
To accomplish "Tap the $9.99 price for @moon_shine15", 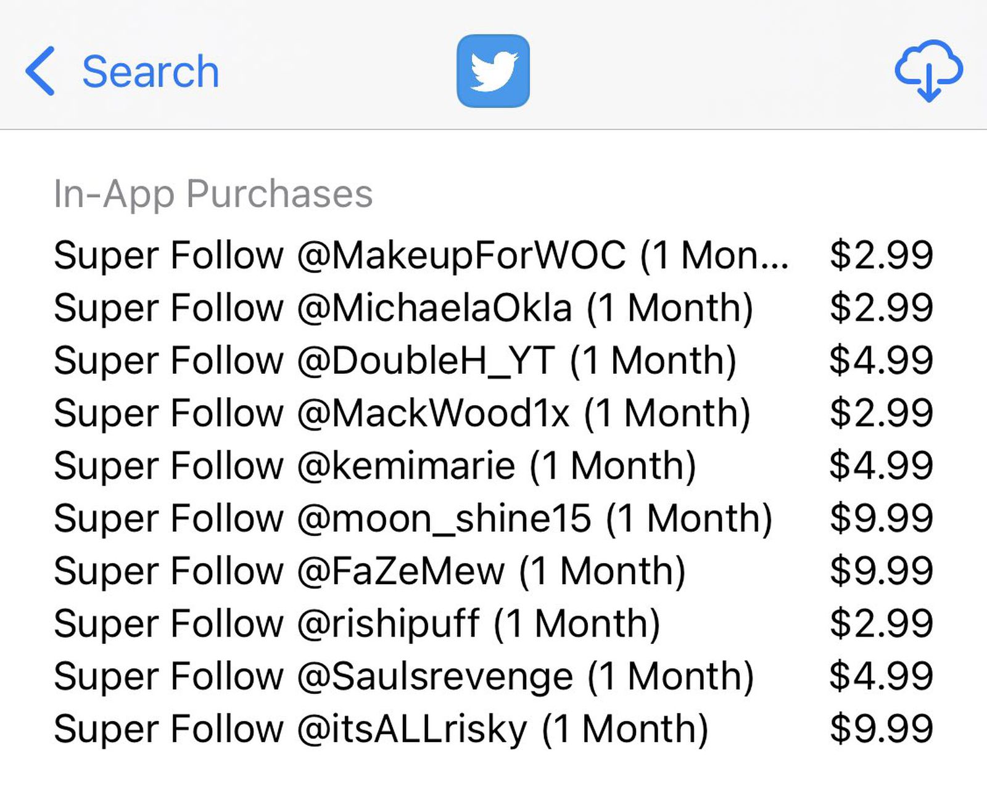I will coord(881,518).
